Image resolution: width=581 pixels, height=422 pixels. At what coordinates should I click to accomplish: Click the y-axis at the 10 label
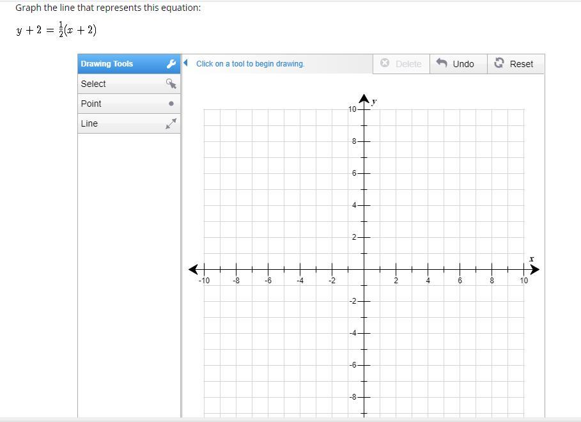point(364,109)
